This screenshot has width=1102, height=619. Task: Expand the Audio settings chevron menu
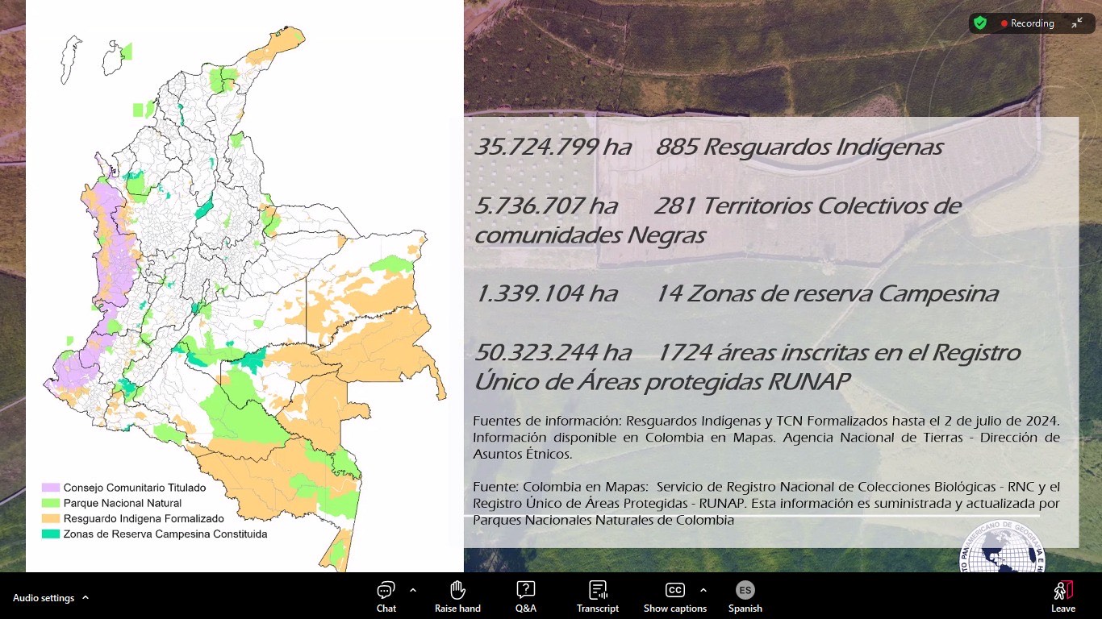[86, 598]
